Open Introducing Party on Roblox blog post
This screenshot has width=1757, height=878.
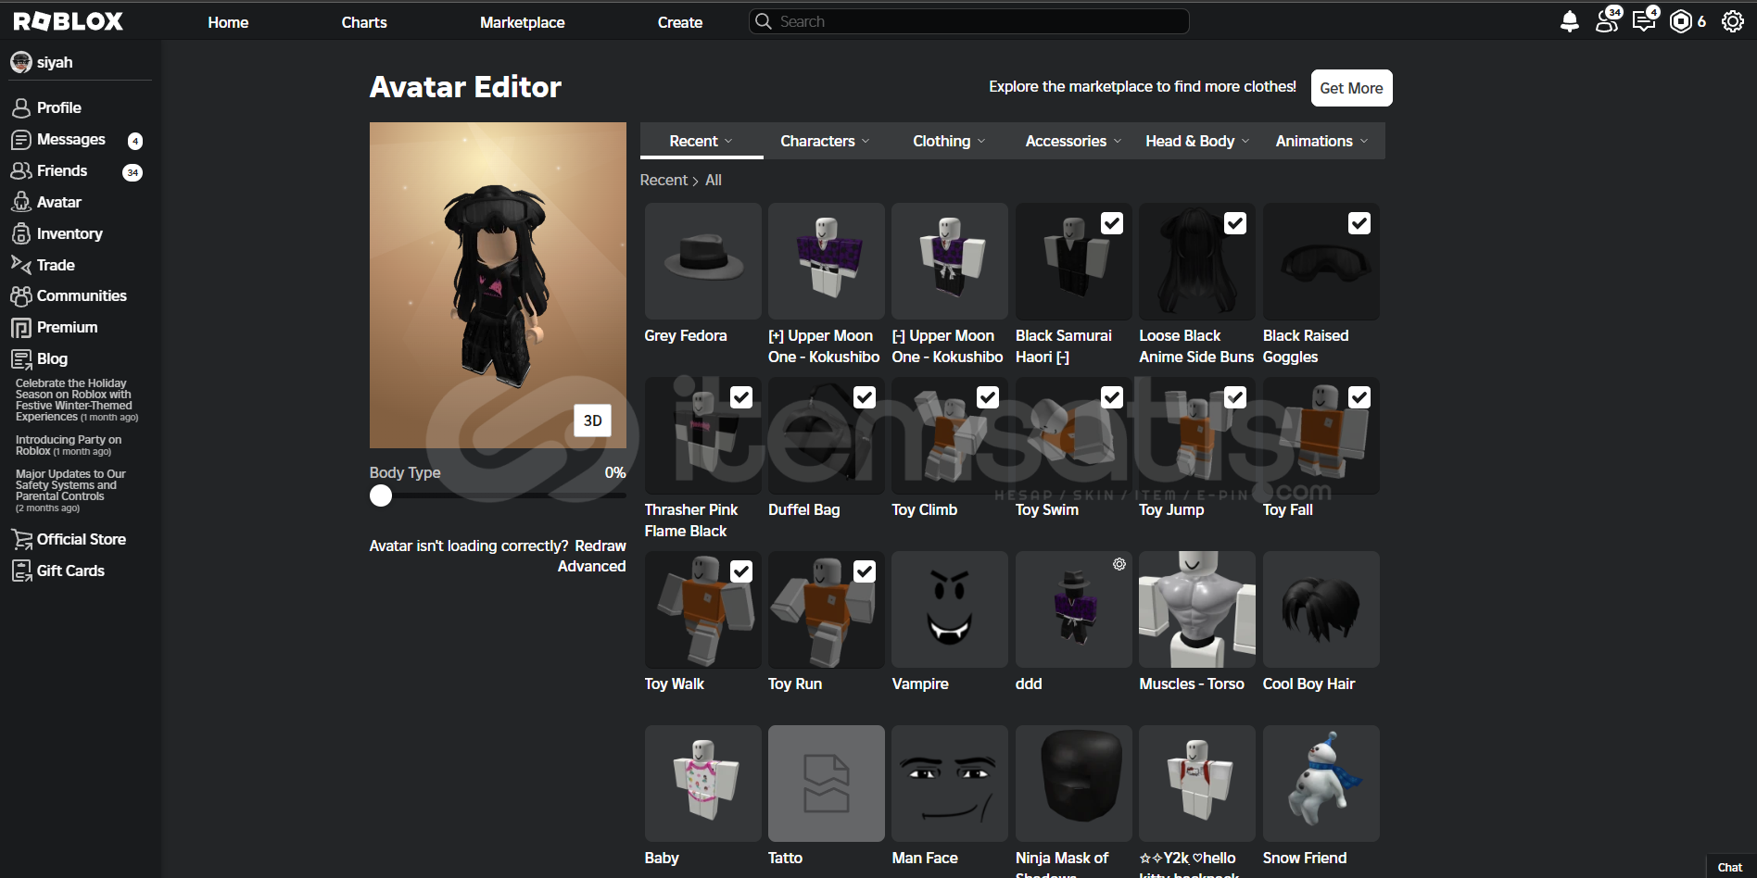pyautogui.click(x=69, y=445)
